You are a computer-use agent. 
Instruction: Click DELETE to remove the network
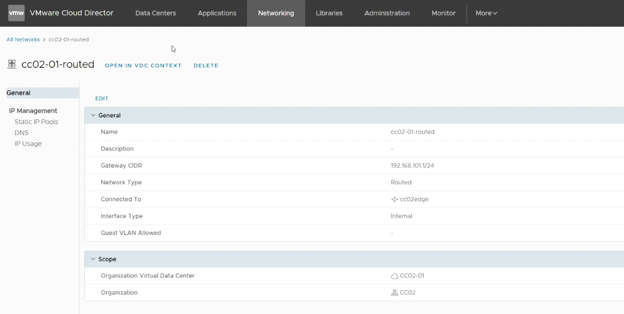(x=206, y=65)
